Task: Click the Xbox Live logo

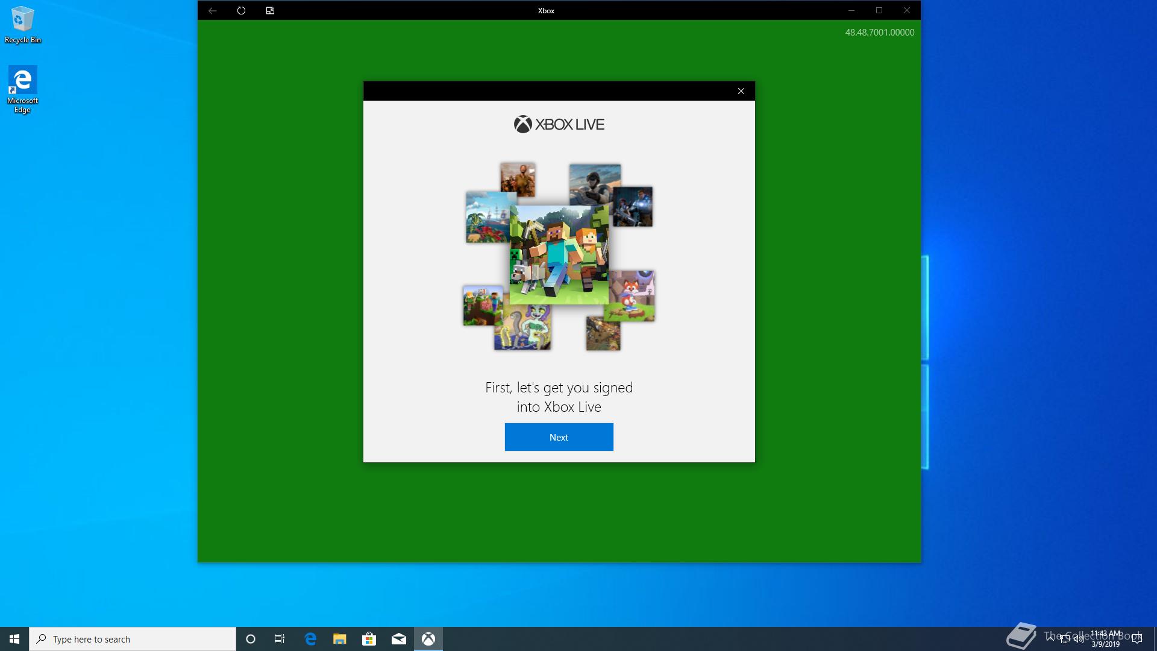Action: [x=559, y=124]
